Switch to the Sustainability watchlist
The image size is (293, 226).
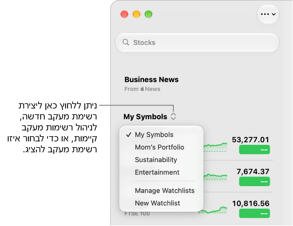coord(156,159)
